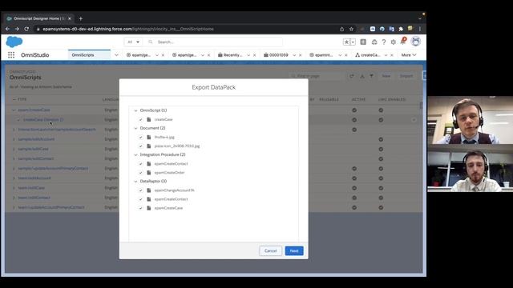The image size is (513, 288).
Task: Open Salesforce Help question mark
Action: pyautogui.click(x=384, y=42)
